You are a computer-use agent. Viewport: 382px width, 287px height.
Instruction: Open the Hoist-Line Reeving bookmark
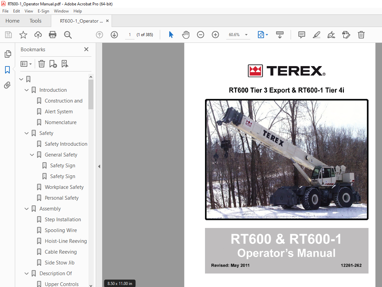[66, 241]
